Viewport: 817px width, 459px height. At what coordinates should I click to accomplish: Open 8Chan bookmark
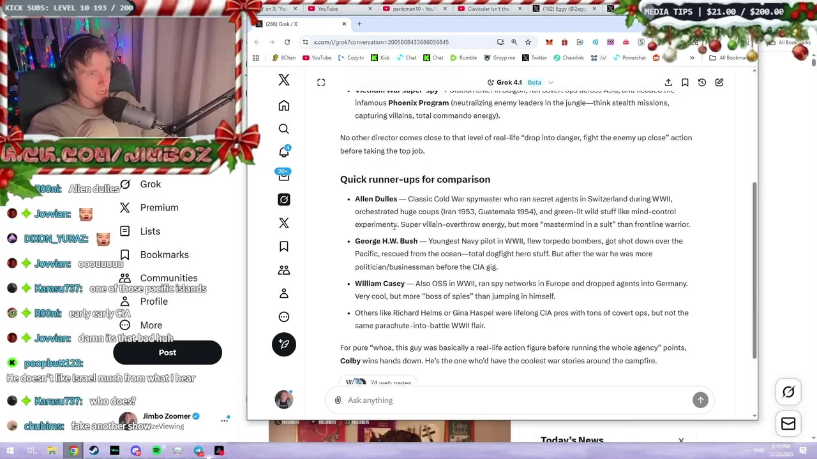(283, 57)
